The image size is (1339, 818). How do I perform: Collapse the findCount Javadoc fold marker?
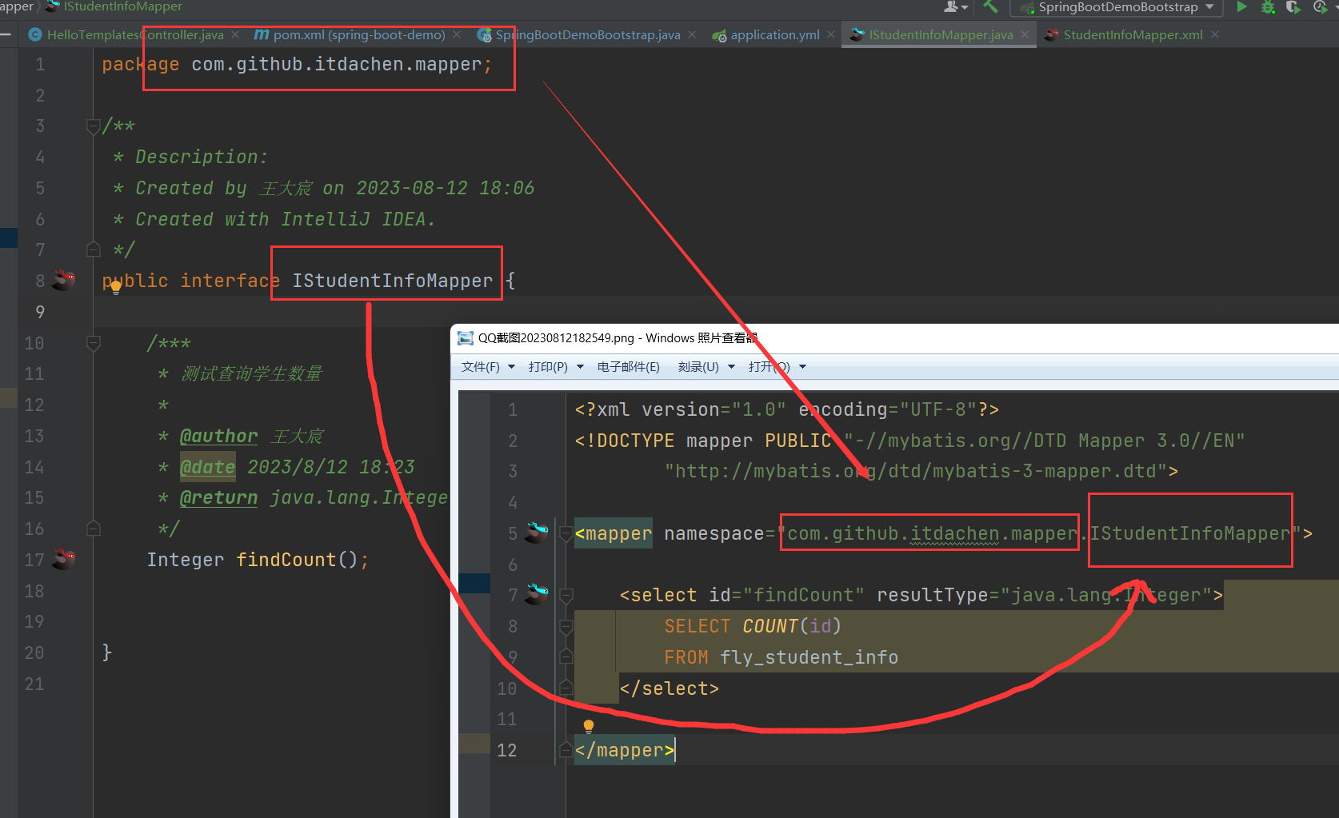pyautogui.click(x=94, y=343)
